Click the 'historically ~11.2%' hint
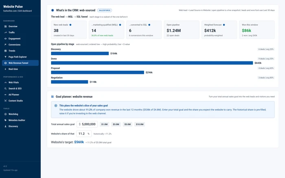 click(x=103, y=134)
